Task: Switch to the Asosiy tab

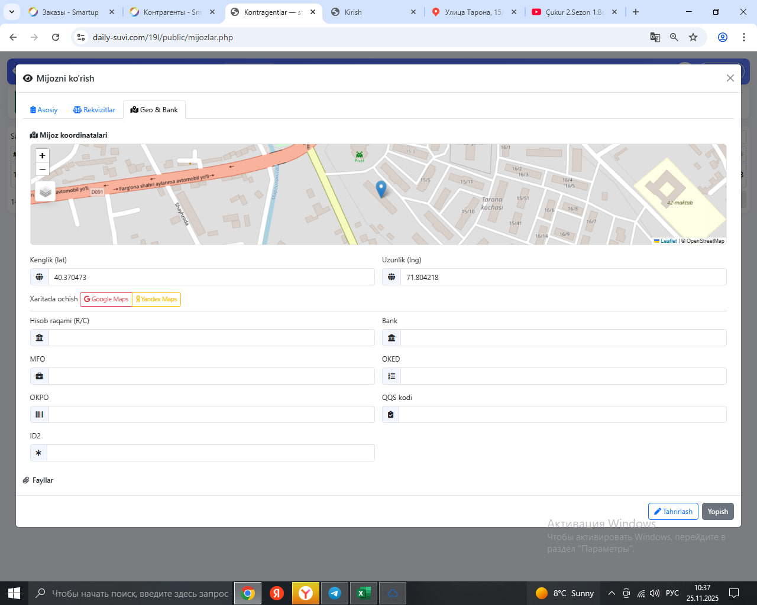Action: pyautogui.click(x=44, y=110)
